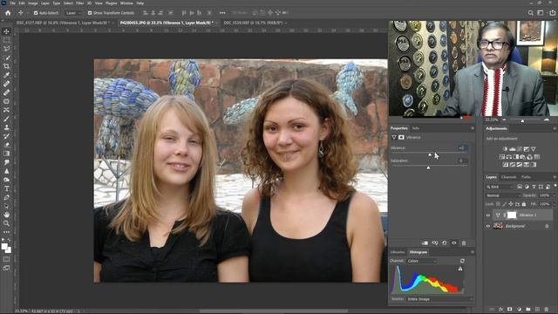This screenshot has height=314, width=558.
Task: Click the foreground color swatch
Action: (4, 246)
